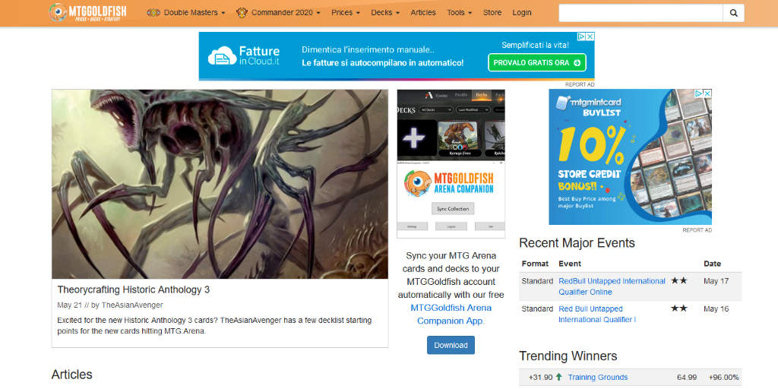Click the two-star rating for May 17 event
This screenshot has height=389, width=778.
pyautogui.click(x=678, y=281)
